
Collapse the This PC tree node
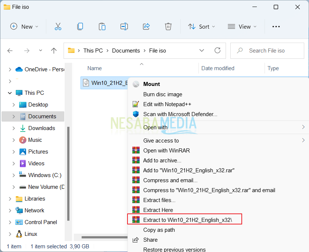coord(10,93)
